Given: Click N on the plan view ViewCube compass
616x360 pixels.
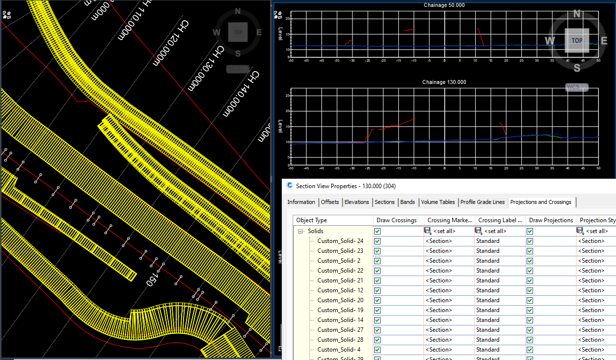Looking at the screenshot, I should [x=238, y=11].
